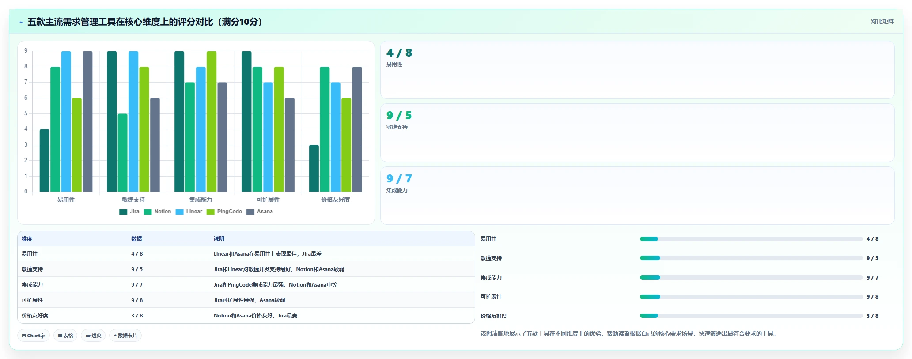Toggle the Jira dataset in chart legend
912x359 pixels.
[x=129, y=212]
